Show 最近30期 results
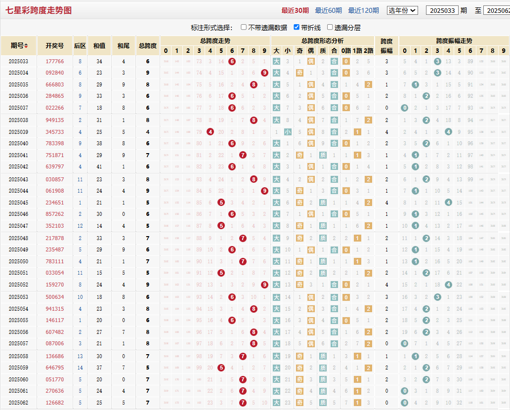The height and width of the screenshot is (410, 510). [x=295, y=10]
